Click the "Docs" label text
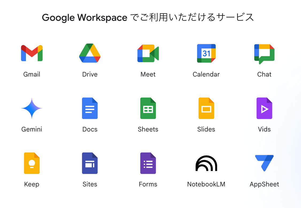Image resolution: width=301 pixels, height=208 pixels. tap(90, 129)
